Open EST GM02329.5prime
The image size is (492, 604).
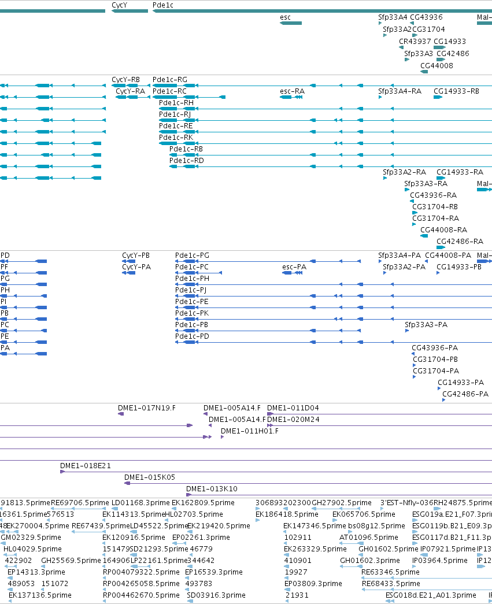coord(31,538)
